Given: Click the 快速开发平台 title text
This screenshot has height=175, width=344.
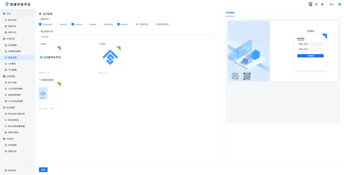Looking at the screenshot, I should [20, 4].
